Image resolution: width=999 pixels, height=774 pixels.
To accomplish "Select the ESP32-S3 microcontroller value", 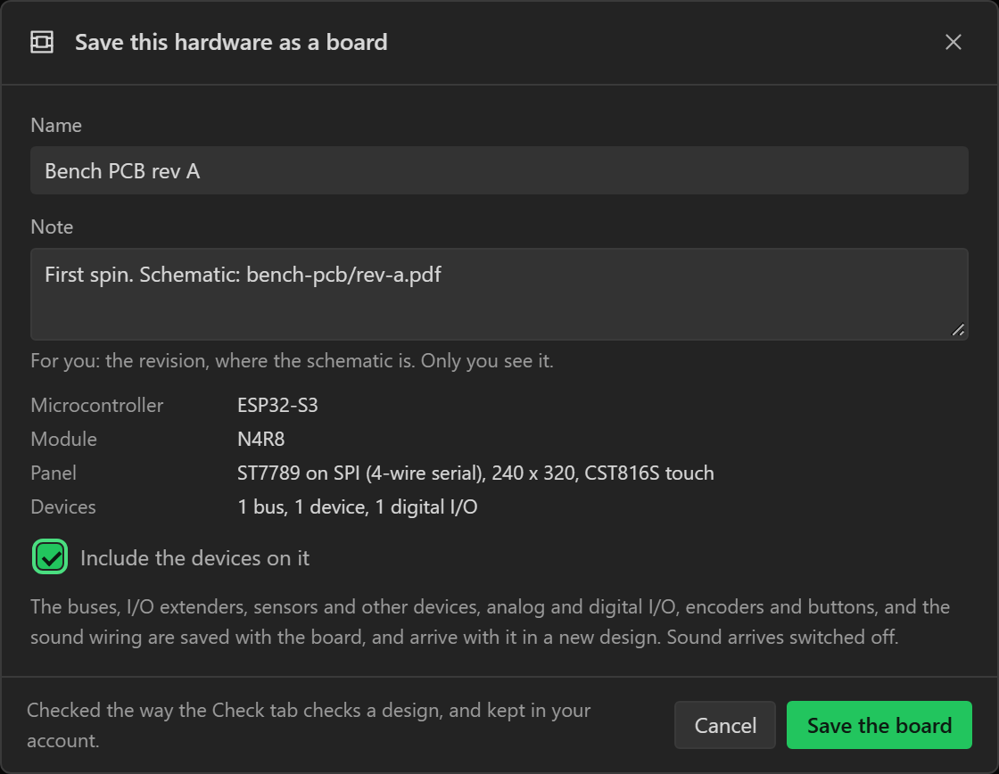I will [x=277, y=405].
